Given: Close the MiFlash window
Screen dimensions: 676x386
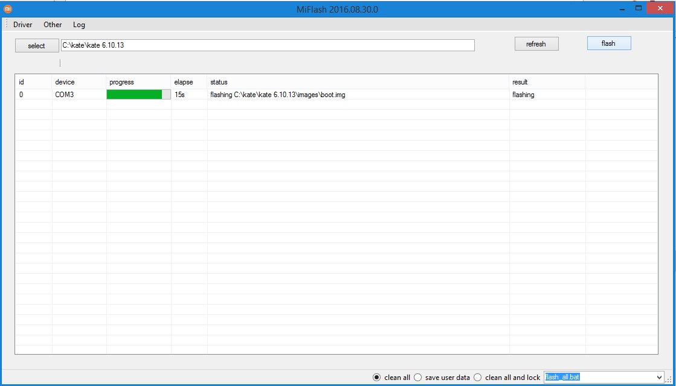Looking at the screenshot, I should 660,8.
